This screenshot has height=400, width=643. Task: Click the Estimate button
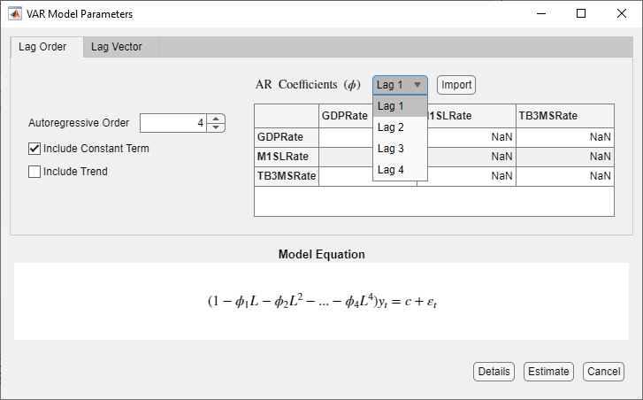coord(548,372)
